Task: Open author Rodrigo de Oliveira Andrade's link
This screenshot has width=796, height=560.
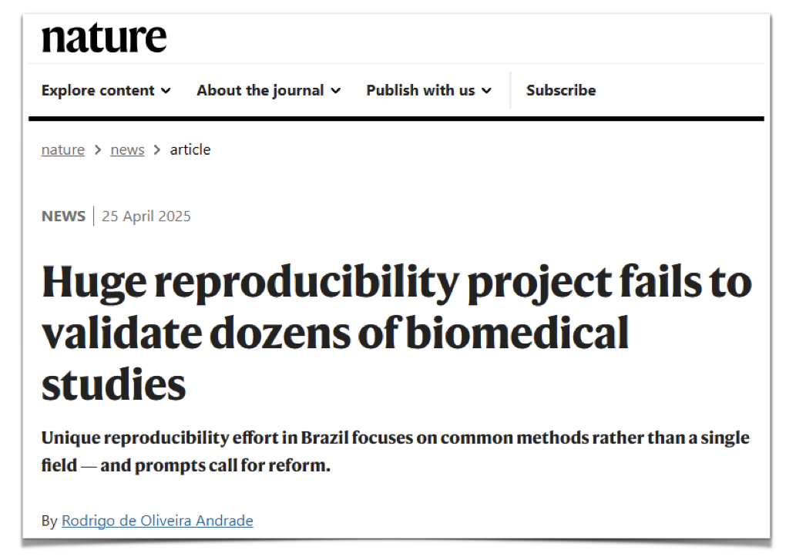Action: (x=157, y=521)
